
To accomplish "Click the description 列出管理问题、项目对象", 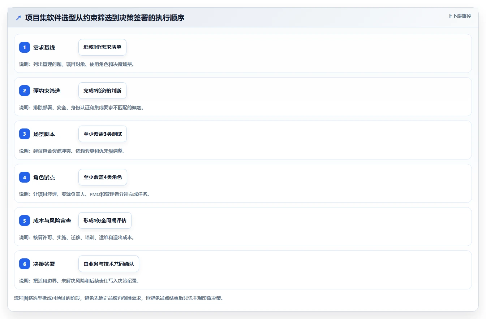I will (x=77, y=64).
